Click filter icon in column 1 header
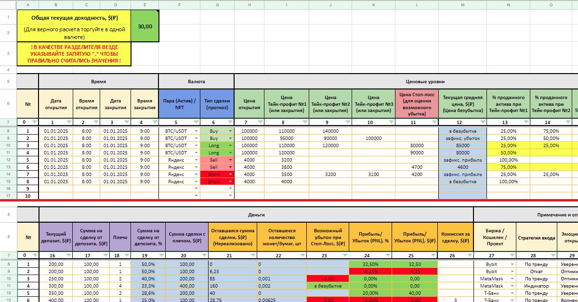 pos(68,122)
